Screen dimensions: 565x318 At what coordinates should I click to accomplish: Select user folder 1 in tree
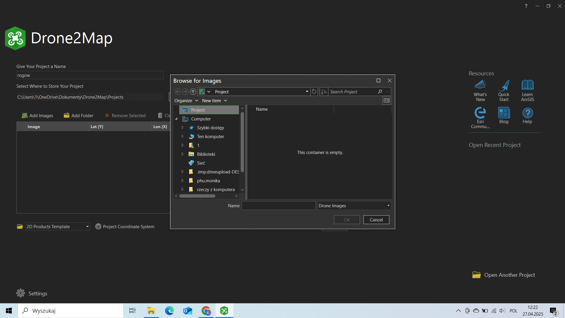pos(198,145)
